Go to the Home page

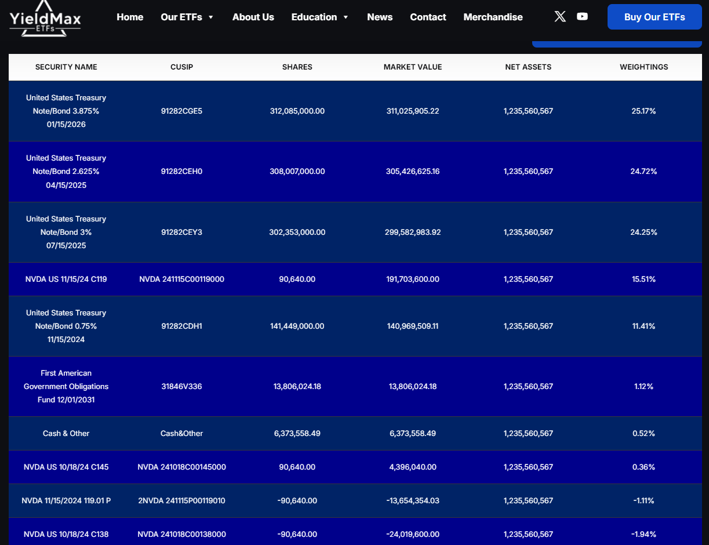[x=130, y=17]
